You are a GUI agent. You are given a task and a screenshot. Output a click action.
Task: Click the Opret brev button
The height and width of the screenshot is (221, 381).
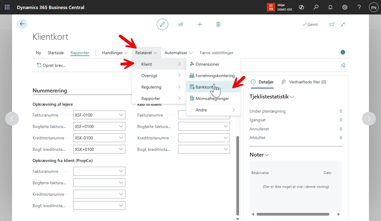51,65
